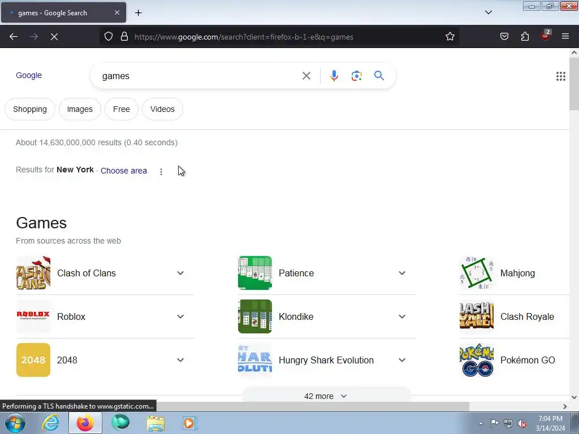
Task: Open Clash of Clans thumbnail
Action: coord(33,273)
